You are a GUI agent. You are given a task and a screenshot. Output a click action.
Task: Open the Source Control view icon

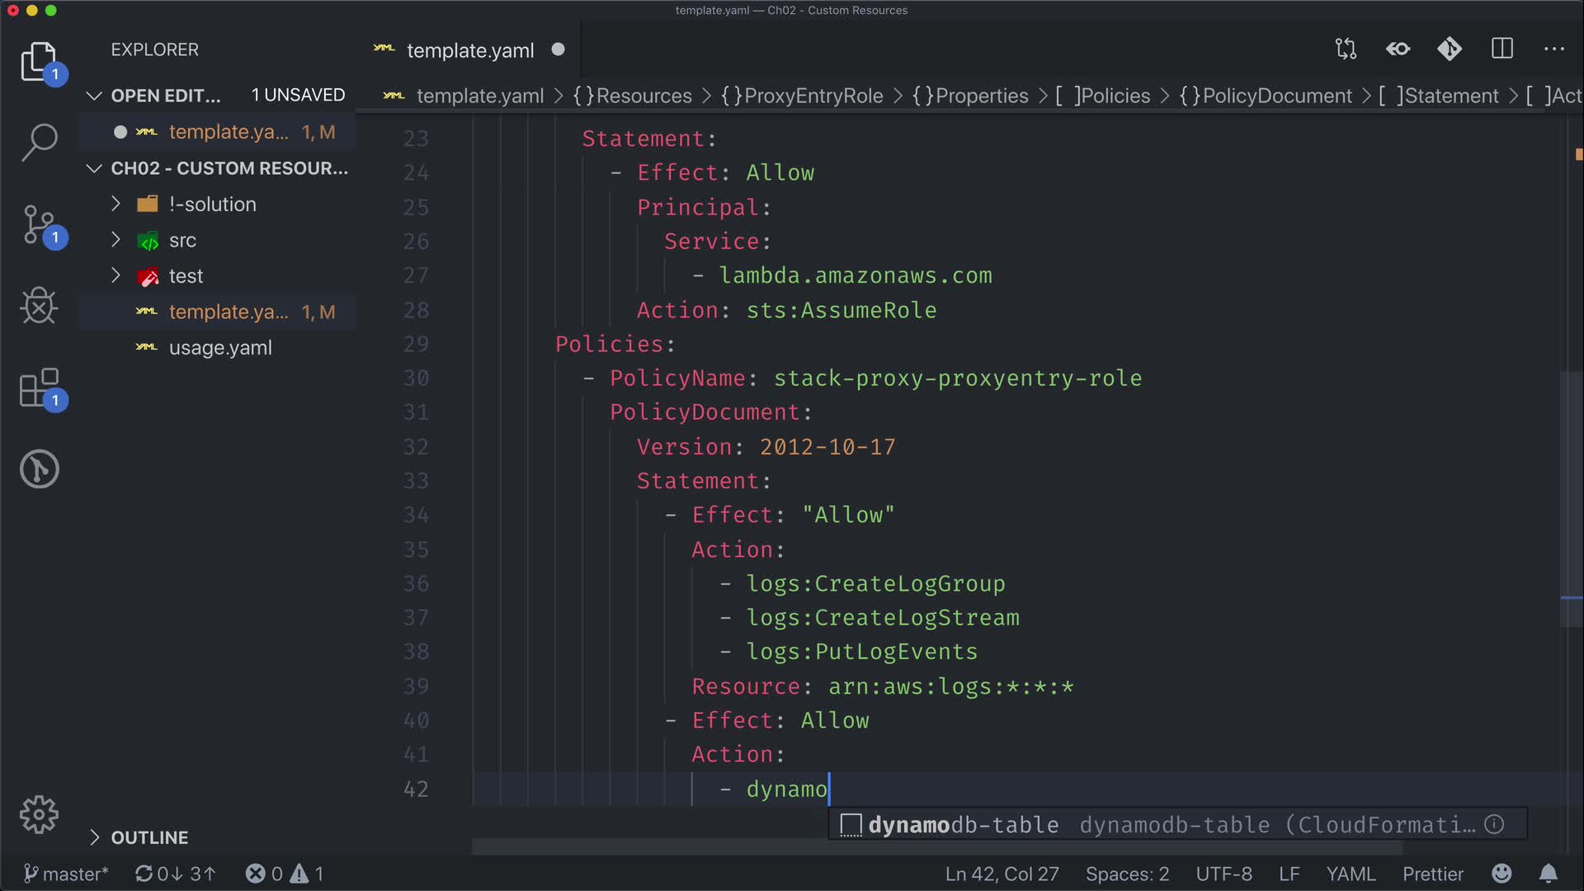pos(39,224)
